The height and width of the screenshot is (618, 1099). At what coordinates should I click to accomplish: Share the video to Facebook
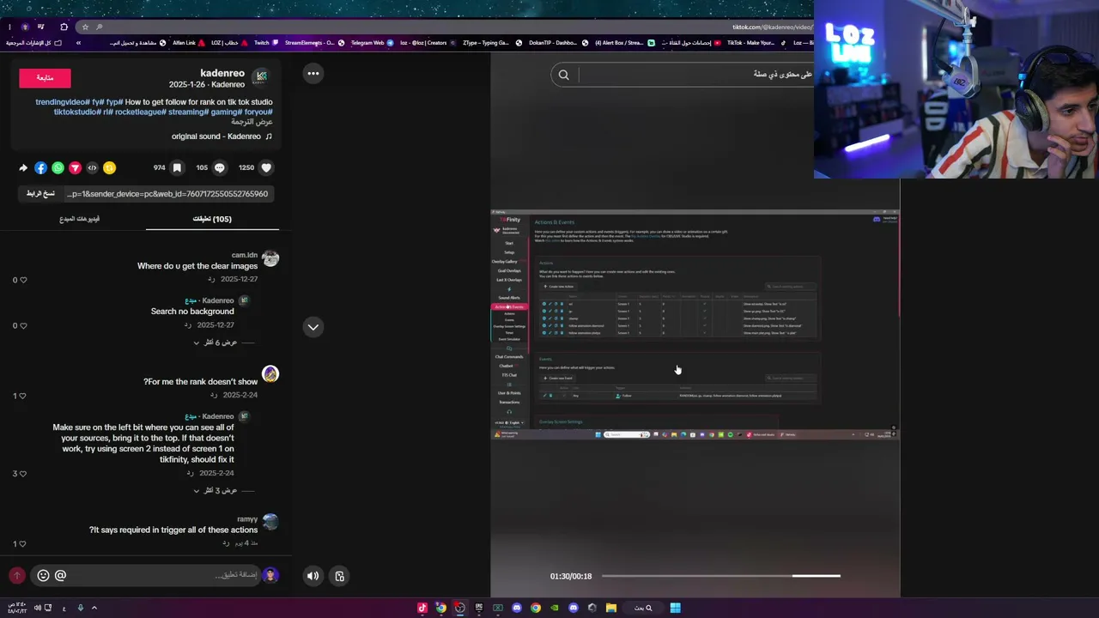(x=40, y=168)
